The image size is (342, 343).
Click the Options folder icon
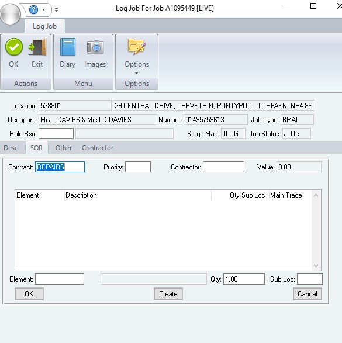(137, 46)
